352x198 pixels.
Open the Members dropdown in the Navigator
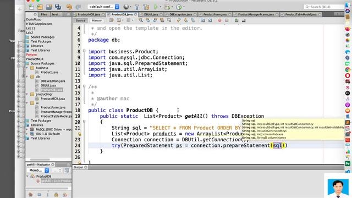38,170
